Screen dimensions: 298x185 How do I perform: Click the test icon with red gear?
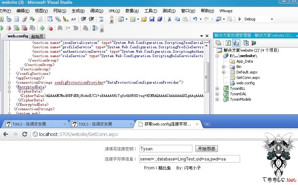click(x=24, y=28)
